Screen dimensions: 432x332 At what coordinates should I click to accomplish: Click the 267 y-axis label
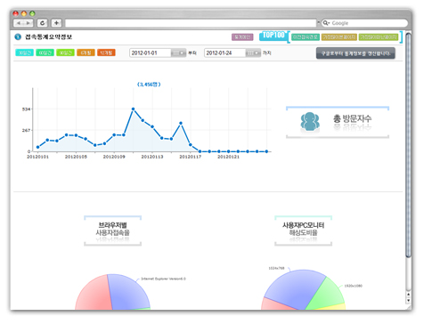click(x=26, y=131)
